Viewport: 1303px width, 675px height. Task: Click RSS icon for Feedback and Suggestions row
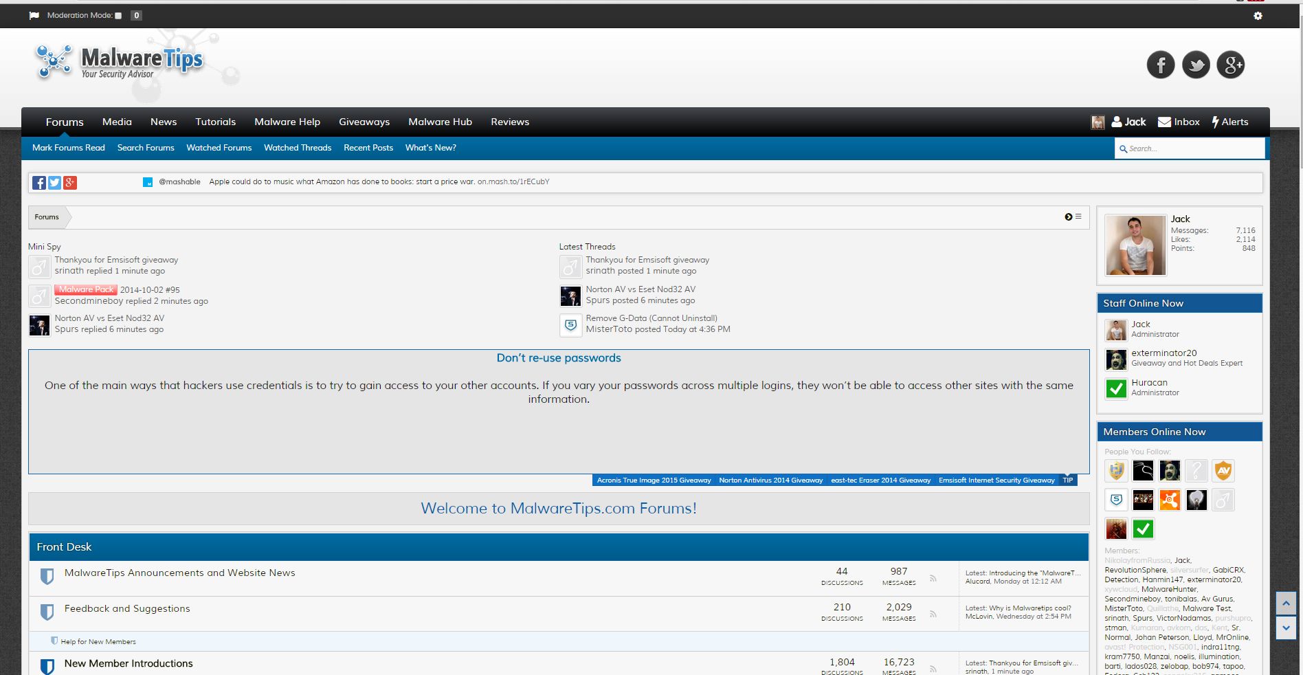tap(933, 614)
